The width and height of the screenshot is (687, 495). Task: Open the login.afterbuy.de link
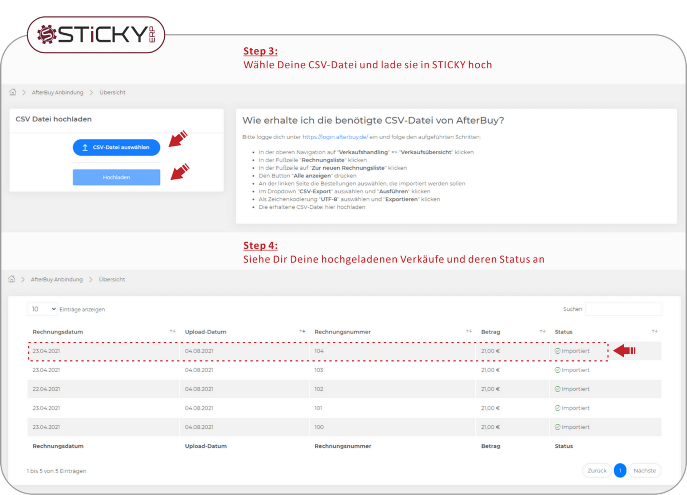(x=335, y=137)
